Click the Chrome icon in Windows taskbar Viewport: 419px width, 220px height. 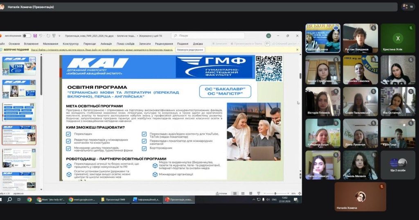coord(29,200)
